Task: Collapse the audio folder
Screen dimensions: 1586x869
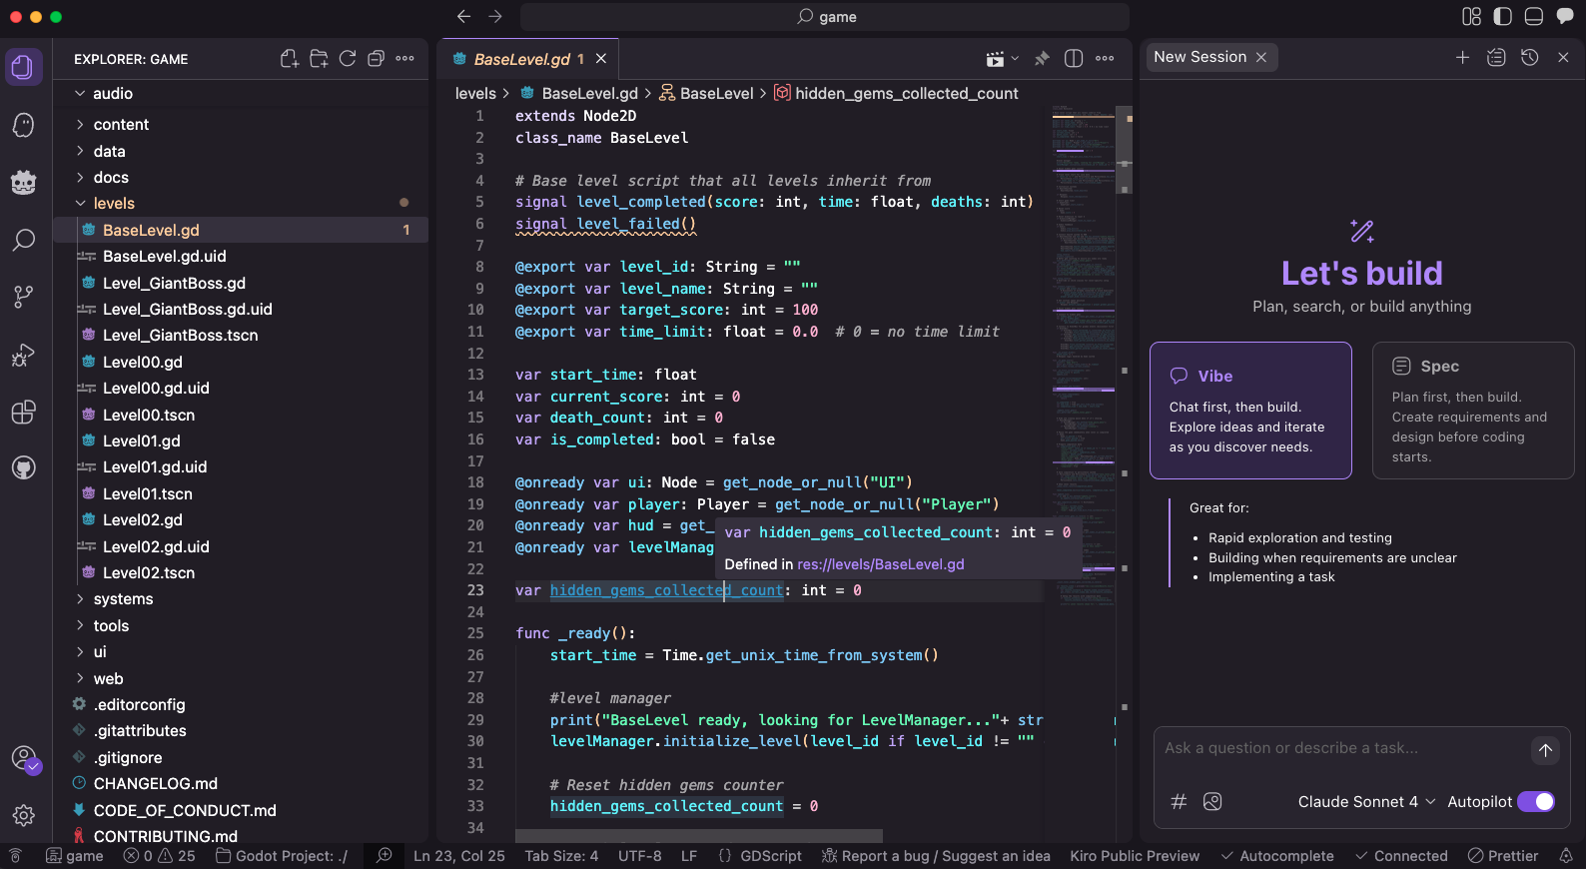Action: (240, 93)
